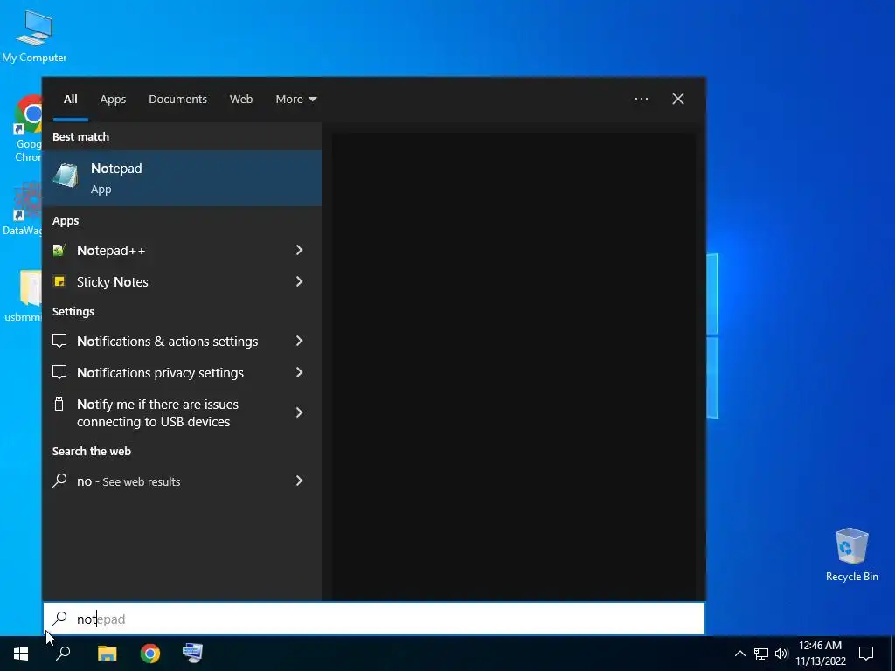Click the empty preview pane of the search panel
Screen dimensions: 895x671
[x=514, y=366]
